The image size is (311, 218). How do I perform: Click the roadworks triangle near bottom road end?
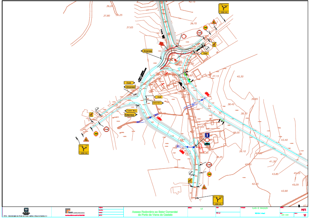pos(204,187)
